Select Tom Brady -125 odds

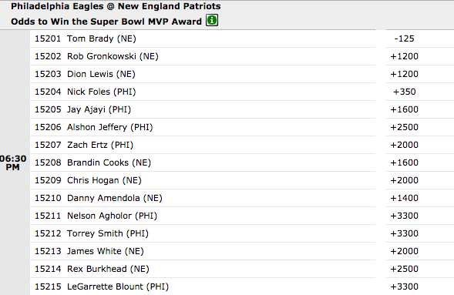pyautogui.click(x=404, y=39)
